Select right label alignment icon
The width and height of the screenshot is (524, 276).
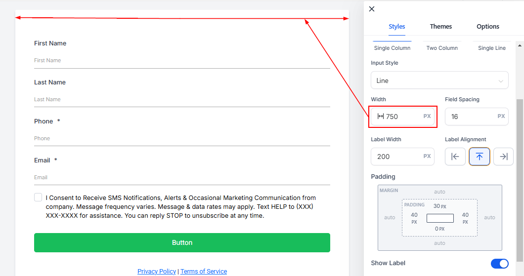tap(503, 157)
